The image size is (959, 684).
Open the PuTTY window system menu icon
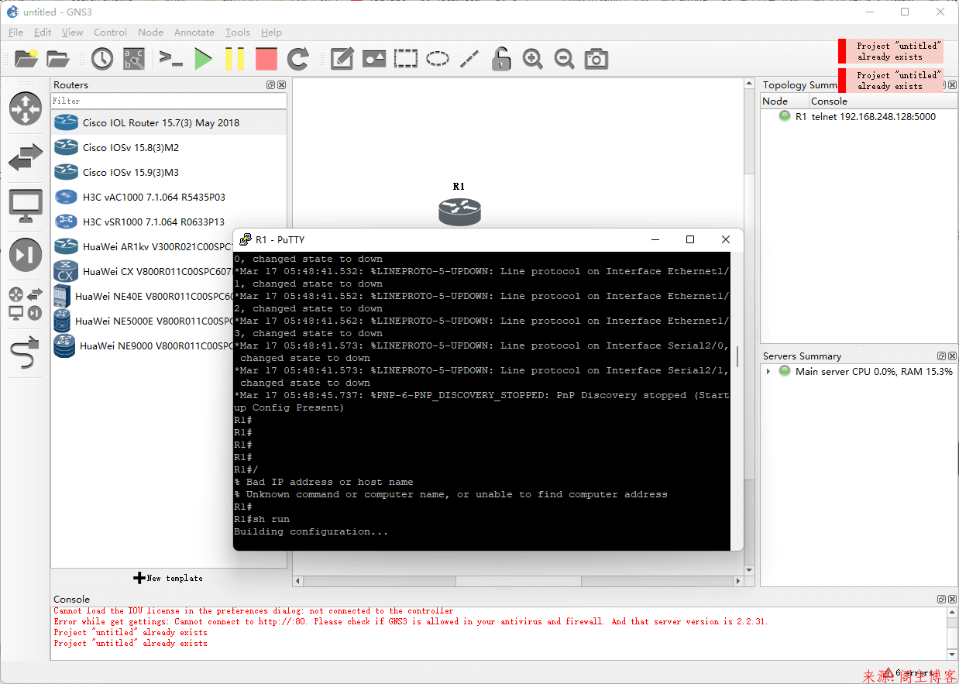(x=246, y=239)
